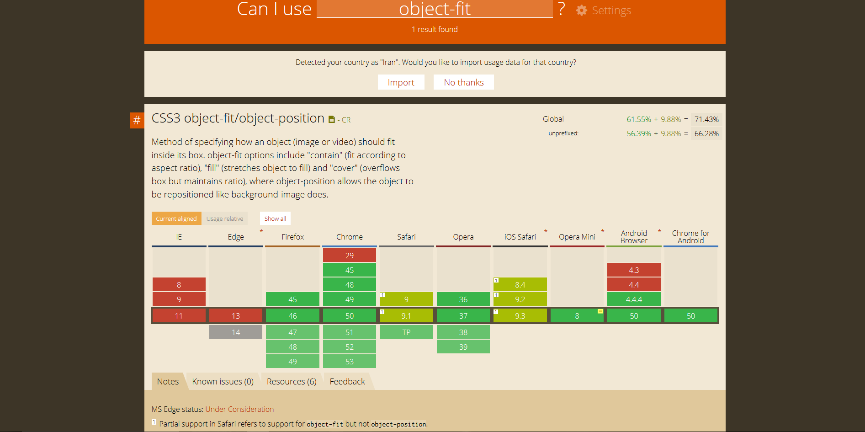Expand details for Firefox version 46
The image size is (865, 432).
pos(292,316)
